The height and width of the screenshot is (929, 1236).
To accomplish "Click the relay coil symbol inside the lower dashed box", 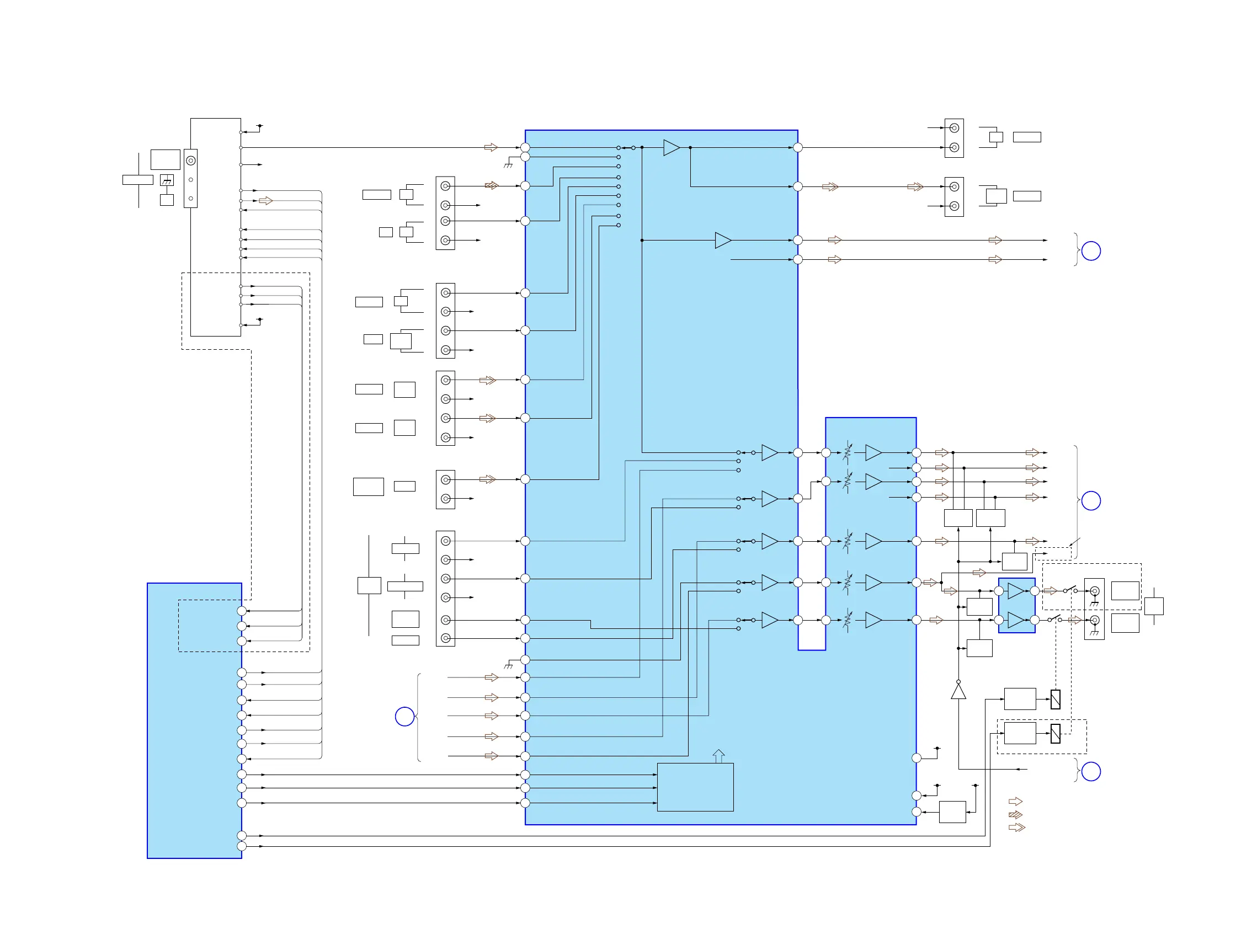I will point(1055,734).
